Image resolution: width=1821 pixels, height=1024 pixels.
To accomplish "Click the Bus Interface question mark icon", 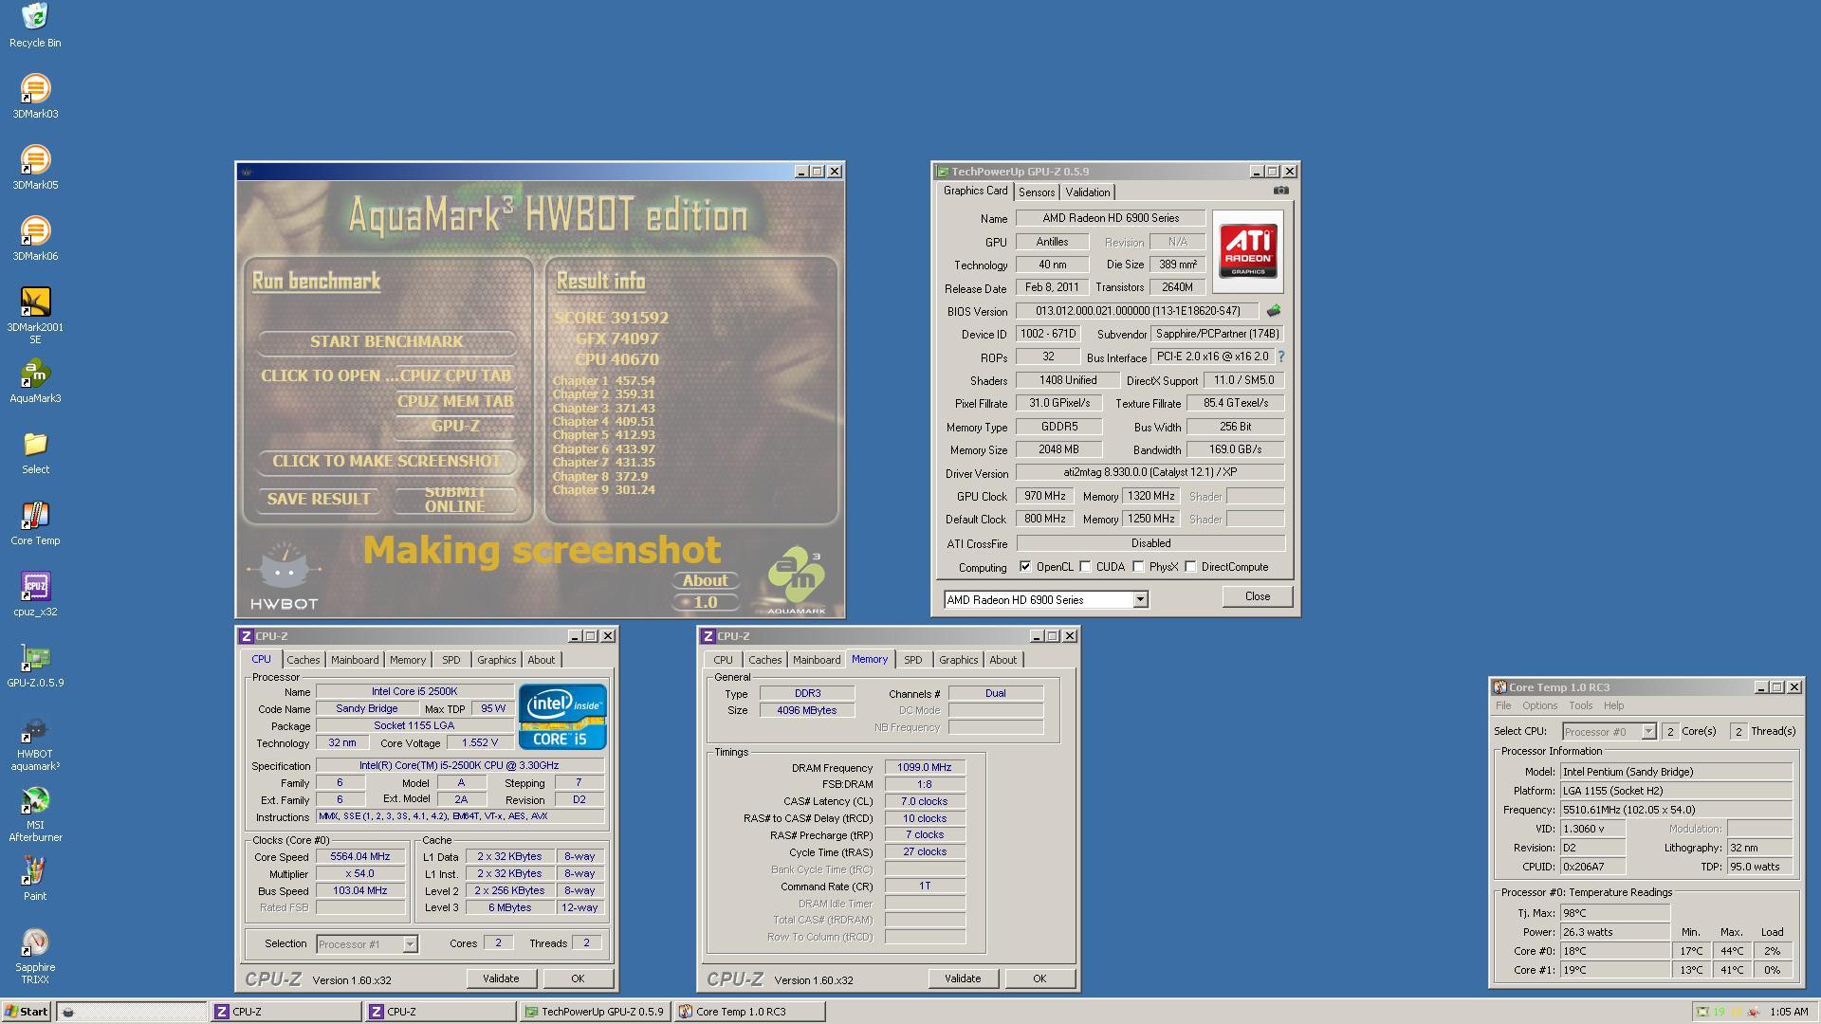I will coord(1281,357).
